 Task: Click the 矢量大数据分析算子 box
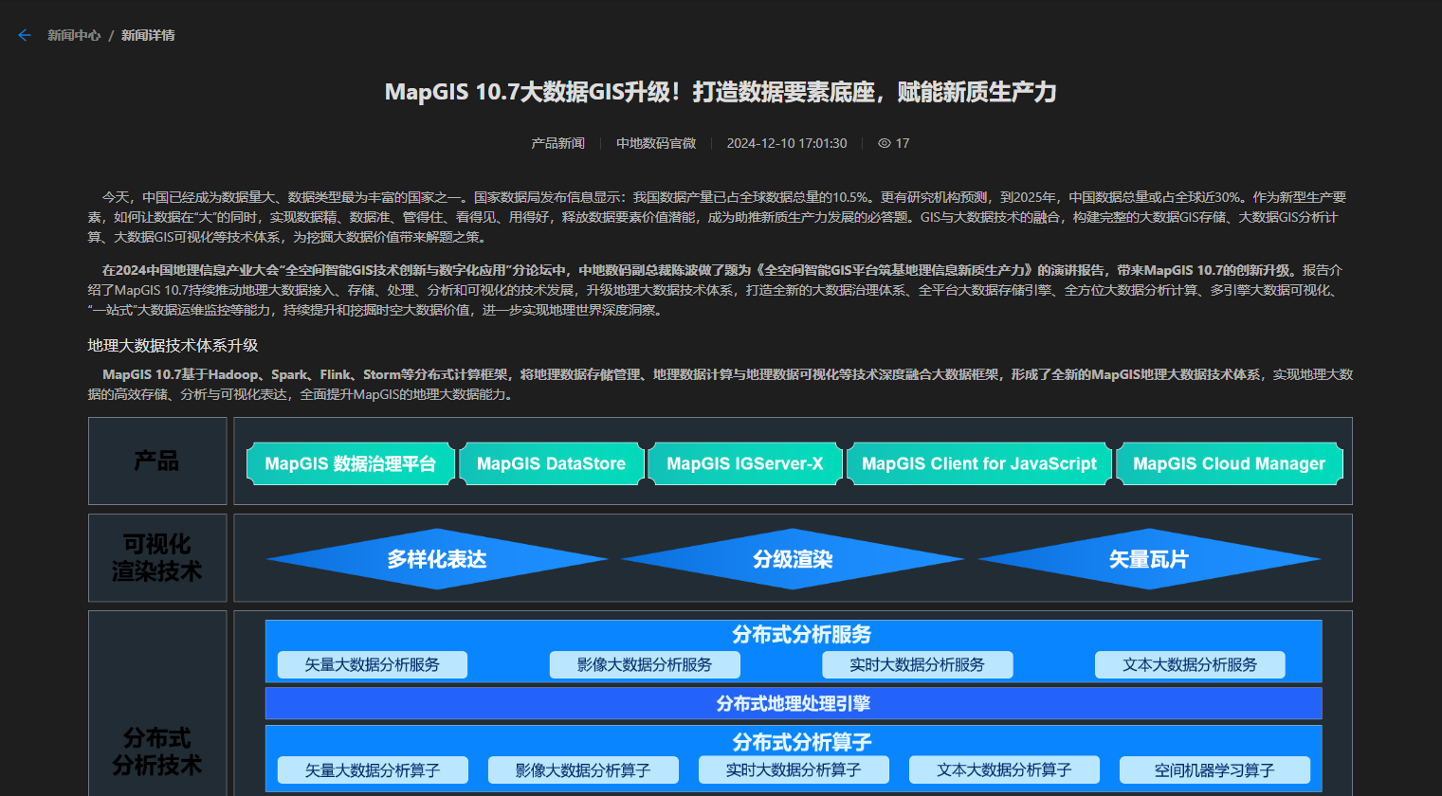pyautogui.click(x=373, y=770)
